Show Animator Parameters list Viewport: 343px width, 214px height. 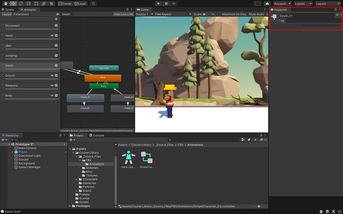coord(21,14)
